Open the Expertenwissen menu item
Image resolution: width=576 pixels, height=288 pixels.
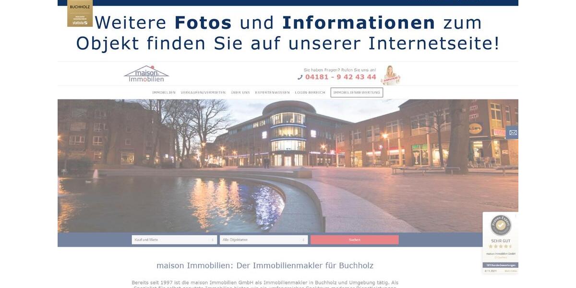pos(272,93)
